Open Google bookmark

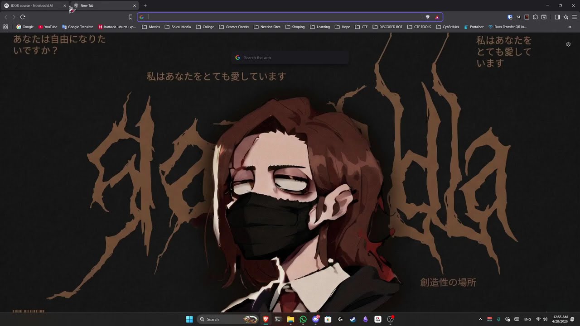(x=25, y=27)
